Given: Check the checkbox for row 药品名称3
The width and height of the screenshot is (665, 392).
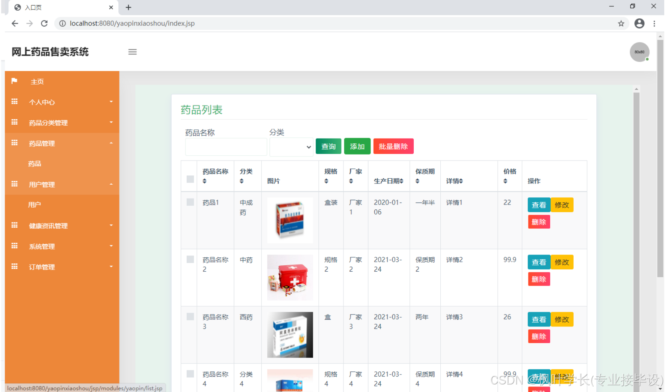Looking at the screenshot, I should click(190, 317).
